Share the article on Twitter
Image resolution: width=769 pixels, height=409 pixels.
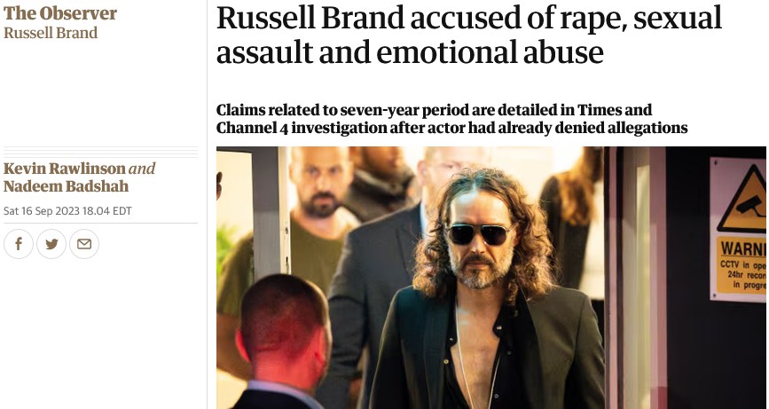coord(51,244)
